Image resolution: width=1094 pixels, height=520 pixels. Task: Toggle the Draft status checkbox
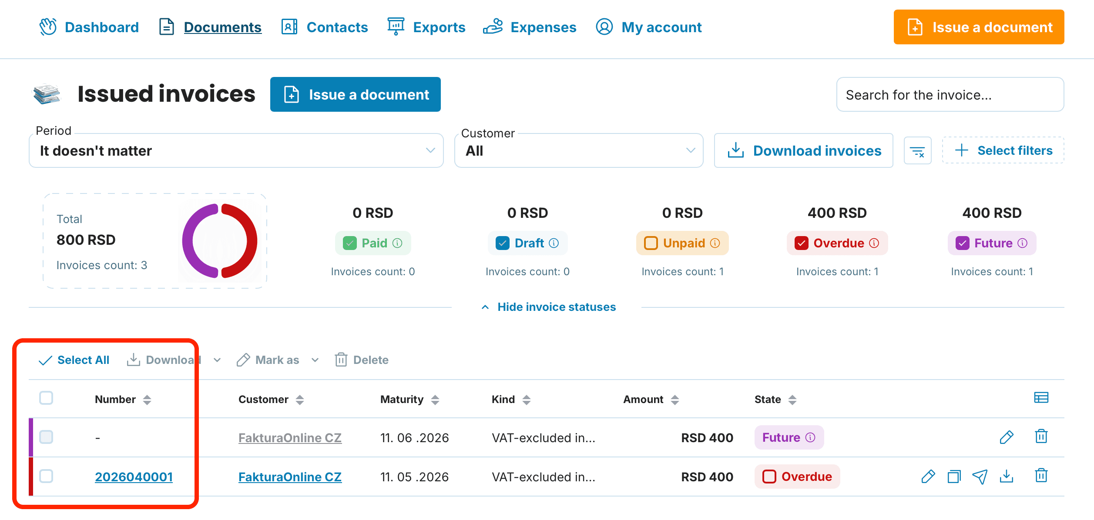click(503, 243)
